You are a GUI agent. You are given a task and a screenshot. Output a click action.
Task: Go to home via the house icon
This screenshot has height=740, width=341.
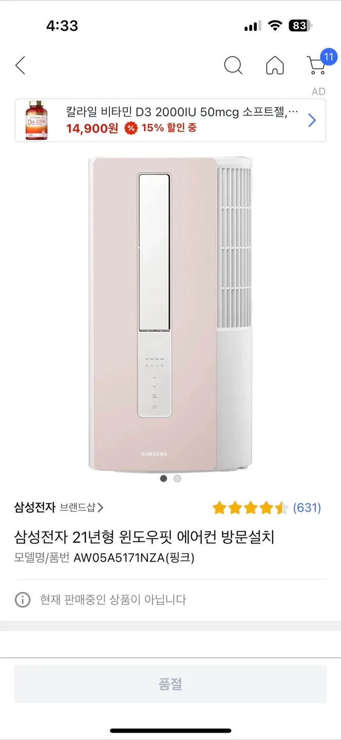(275, 65)
